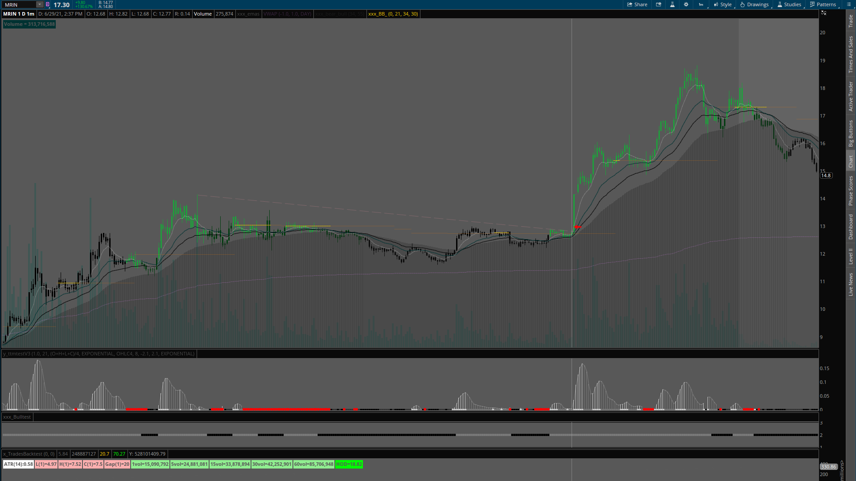
Task: Open the Drawings tools menu
Action: [x=754, y=4]
